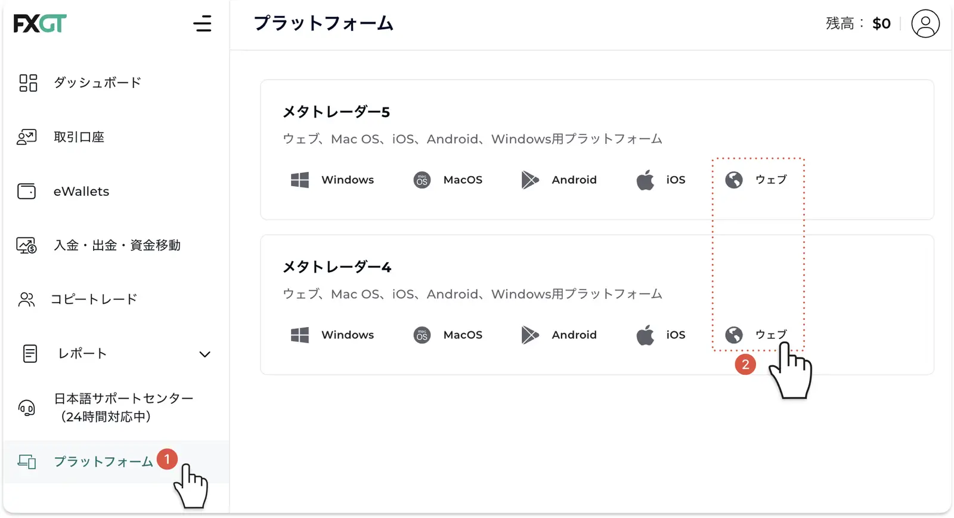The height and width of the screenshot is (518, 954).
Task: Select プラットフォーム in the sidebar
Action: (x=104, y=462)
